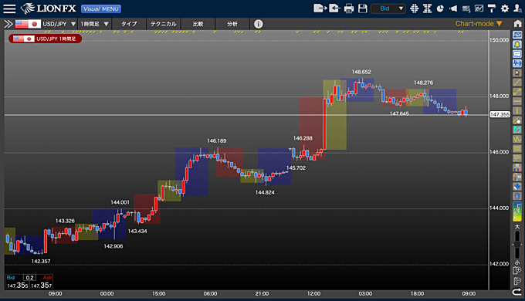Open the タイプ menu
The image size is (525, 301).
tap(129, 24)
